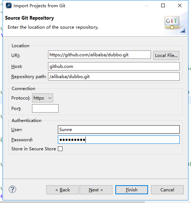Click inside the Password field
191x203 pixels.
119,140
